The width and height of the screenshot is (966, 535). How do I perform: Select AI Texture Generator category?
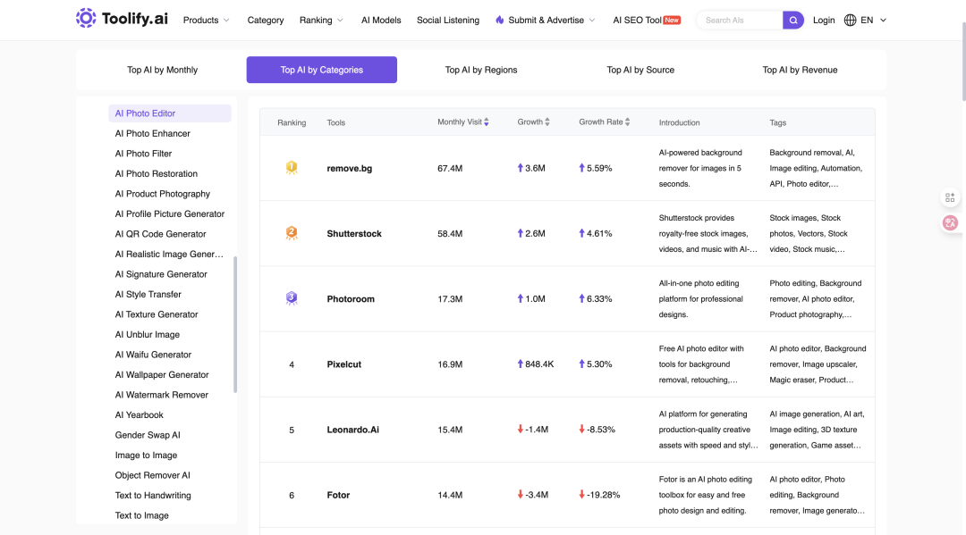coord(157,314)
